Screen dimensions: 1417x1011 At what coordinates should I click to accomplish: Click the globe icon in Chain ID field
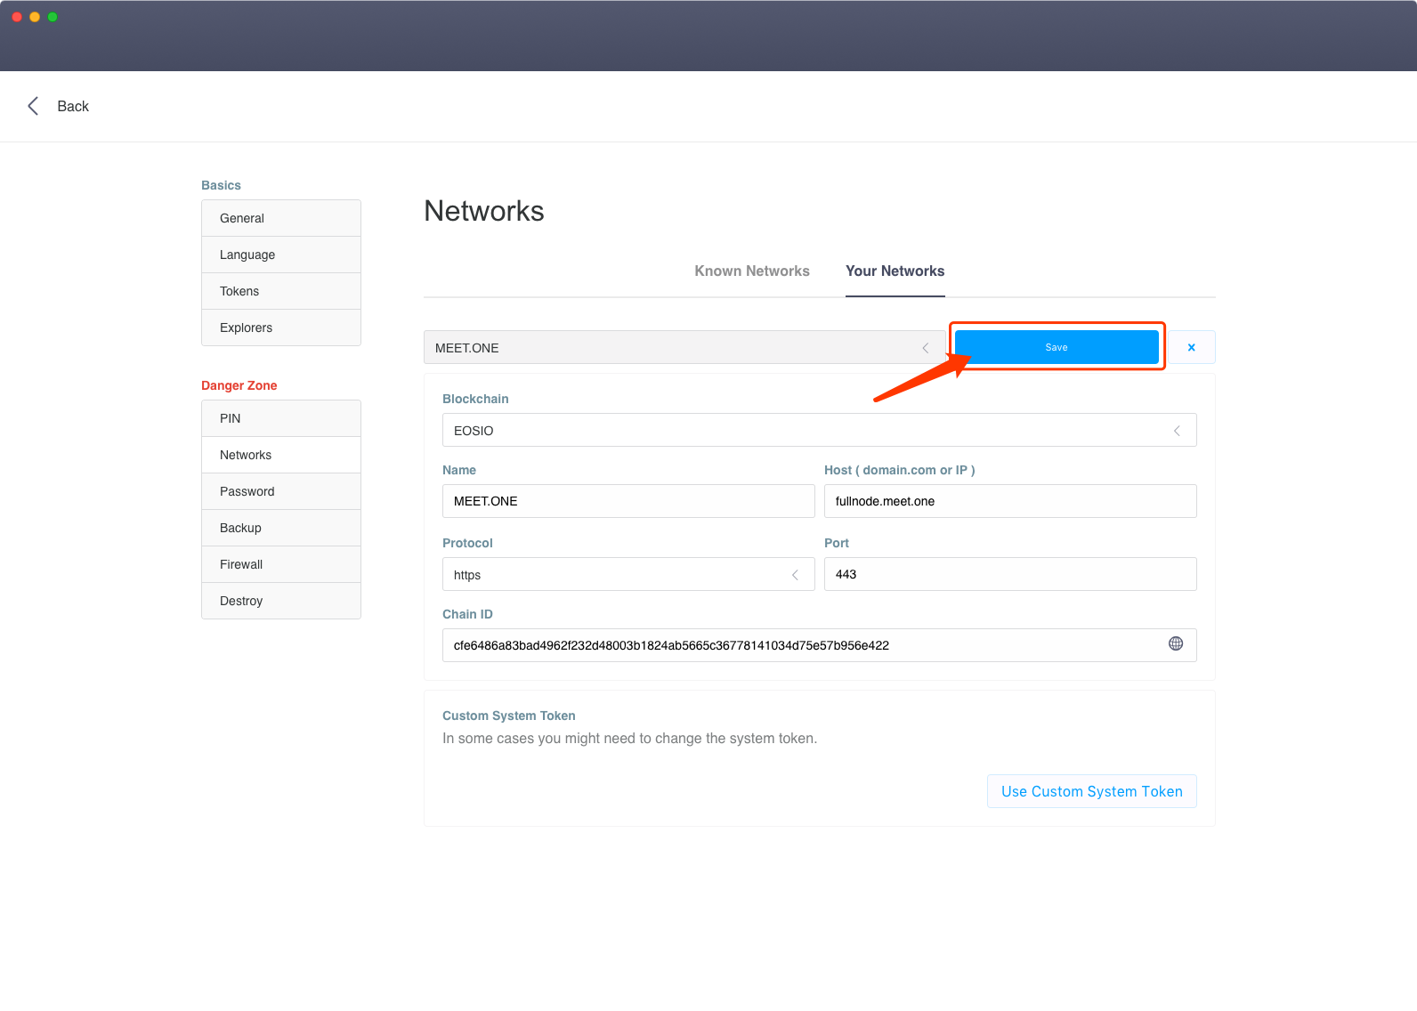coord(1176,643)
